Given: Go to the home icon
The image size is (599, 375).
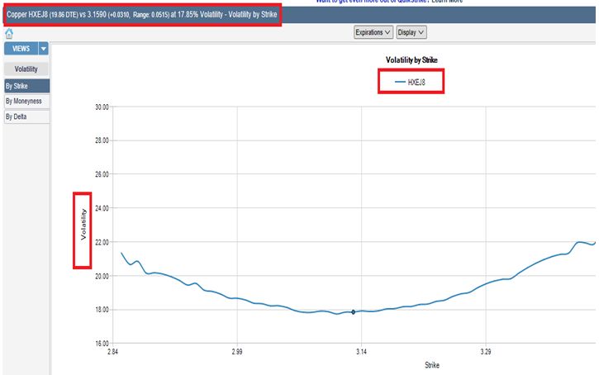Looking at the screenshot, I should [9, 34].
